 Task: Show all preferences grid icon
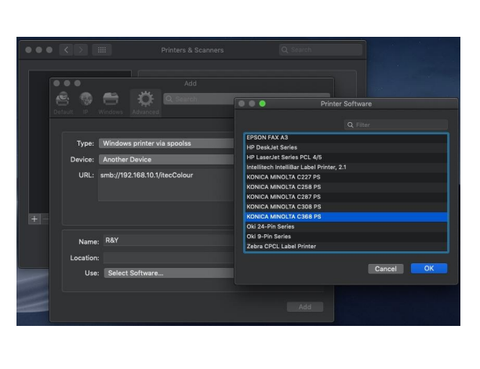[102, 49]
